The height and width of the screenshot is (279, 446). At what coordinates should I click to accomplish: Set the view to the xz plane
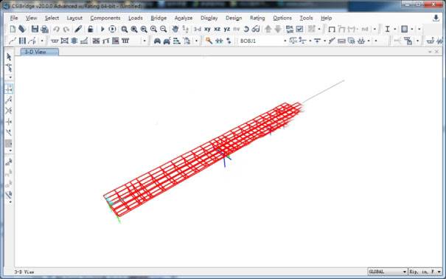pyautogui.click(x=217, y=29)
